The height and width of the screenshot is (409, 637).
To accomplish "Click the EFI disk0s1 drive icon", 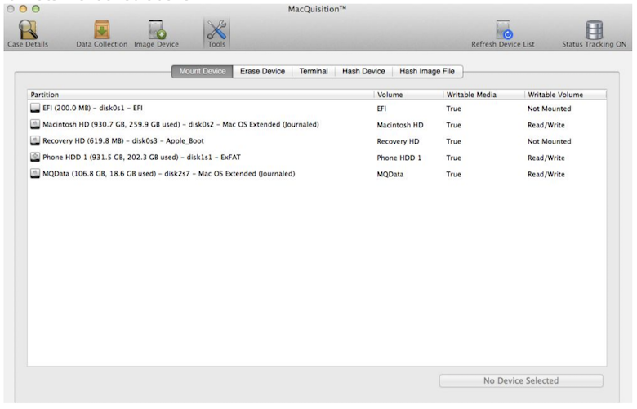I will pos(35,108).
